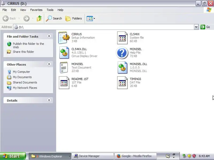
Task: Click the My Documents icon in Other Places
Action: (x=9, y=77)
